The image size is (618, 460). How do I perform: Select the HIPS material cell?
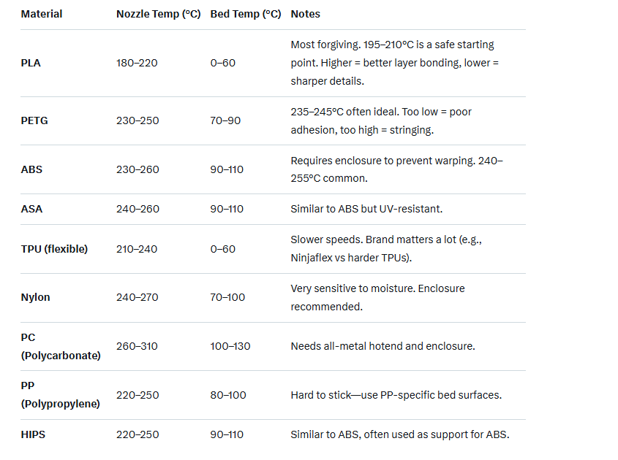pos(33,434)
